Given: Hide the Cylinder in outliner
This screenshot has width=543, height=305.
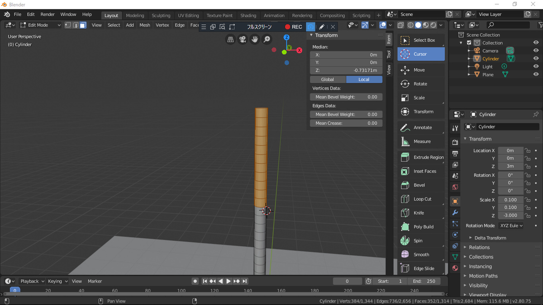Looking at the screenshot, I should click(536, 59).
